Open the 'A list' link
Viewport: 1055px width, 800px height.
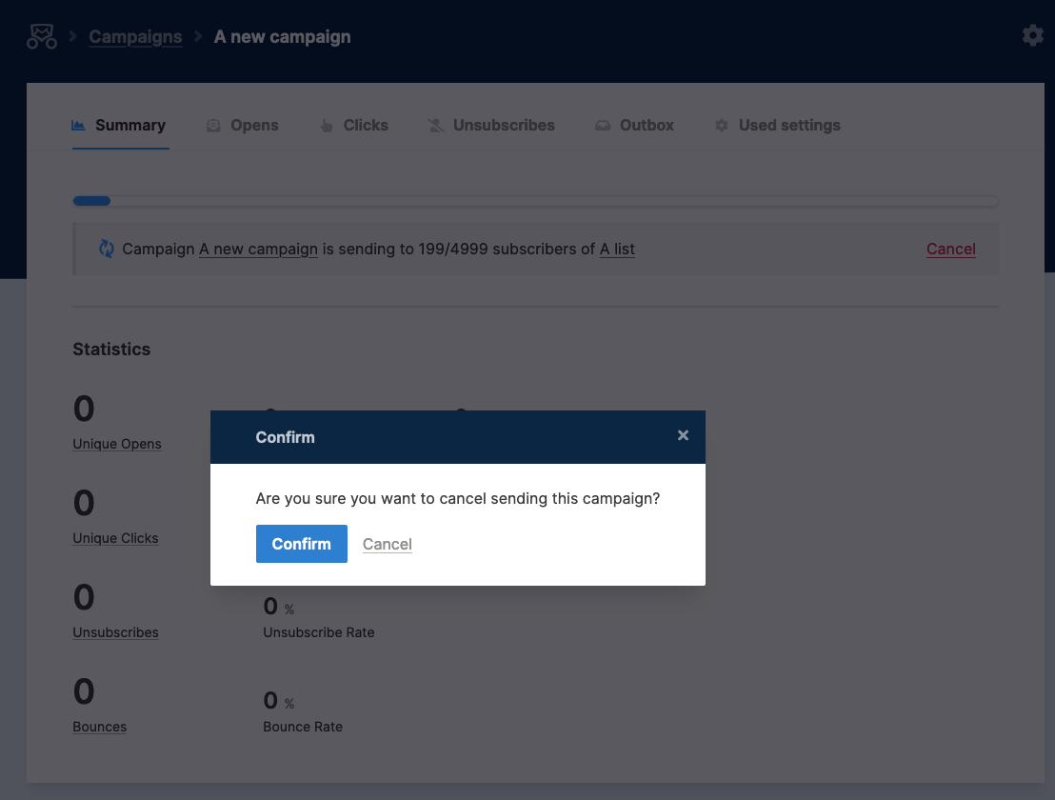pyautogui.click(x=617, y=249)
